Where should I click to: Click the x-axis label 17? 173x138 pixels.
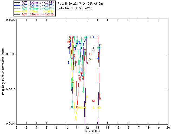138,127
